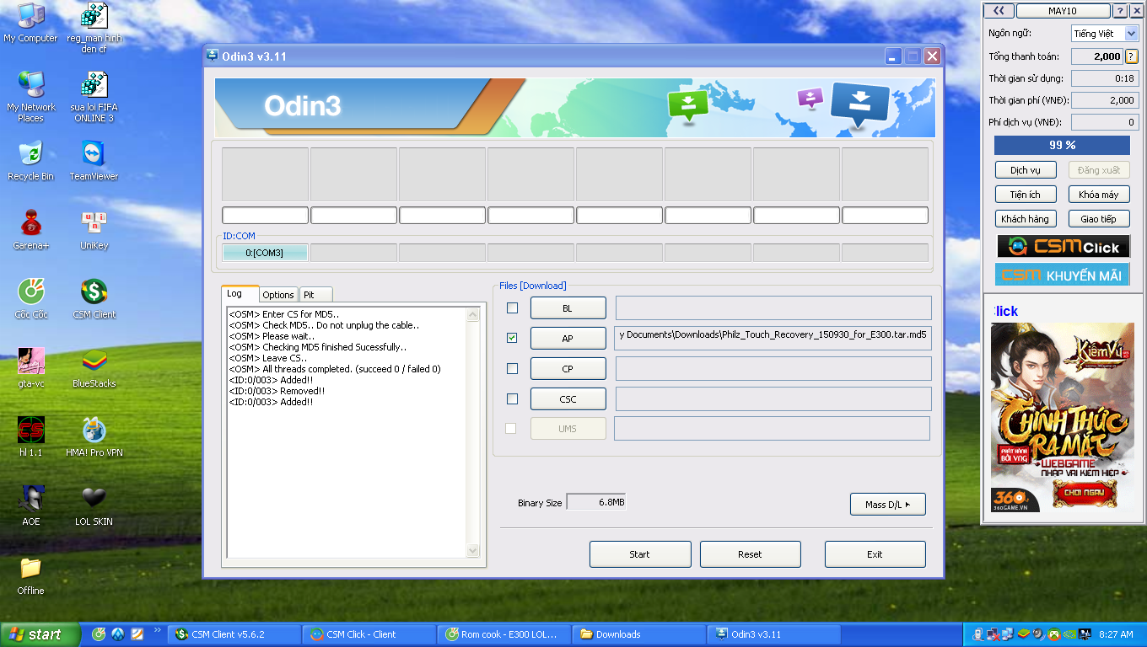Open LOL SKIN shortcut
The image size is (1147, 647).
[94, 506]
